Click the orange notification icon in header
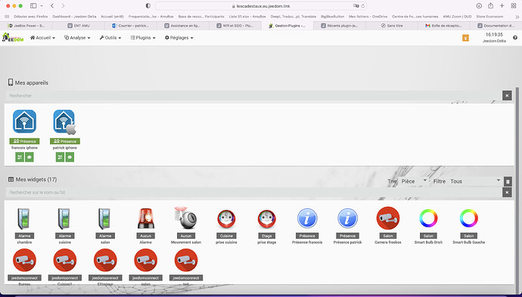 click(465, 38)
